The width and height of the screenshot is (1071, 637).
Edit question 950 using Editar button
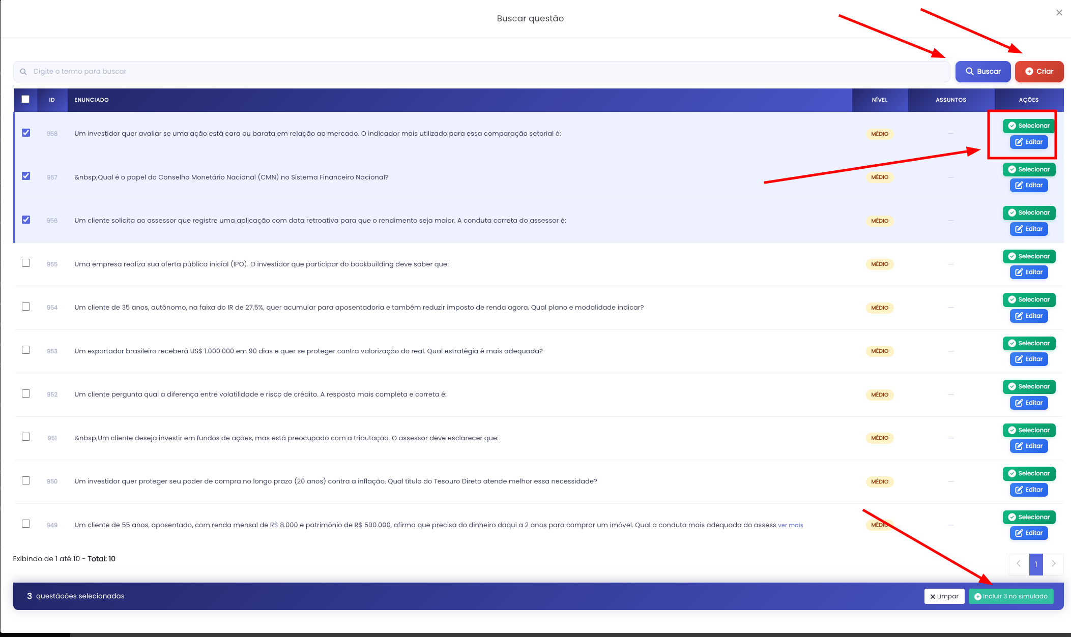tap(1029, 490)
